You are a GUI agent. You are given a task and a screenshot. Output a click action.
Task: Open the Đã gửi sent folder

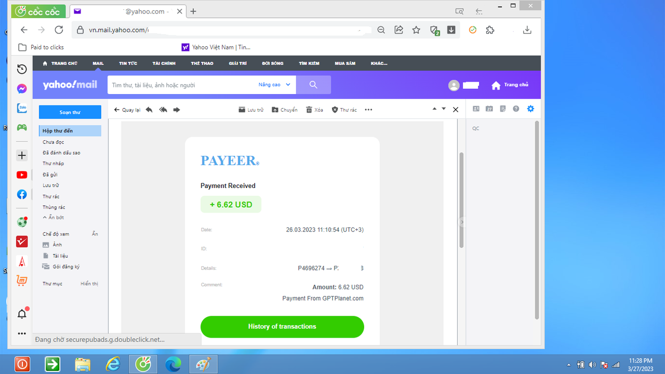[50, 175]
